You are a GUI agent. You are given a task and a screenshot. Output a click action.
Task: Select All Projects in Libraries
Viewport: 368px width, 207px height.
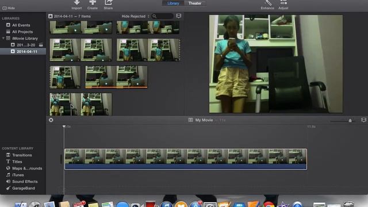pyautogui.click(x=22, y=32)
